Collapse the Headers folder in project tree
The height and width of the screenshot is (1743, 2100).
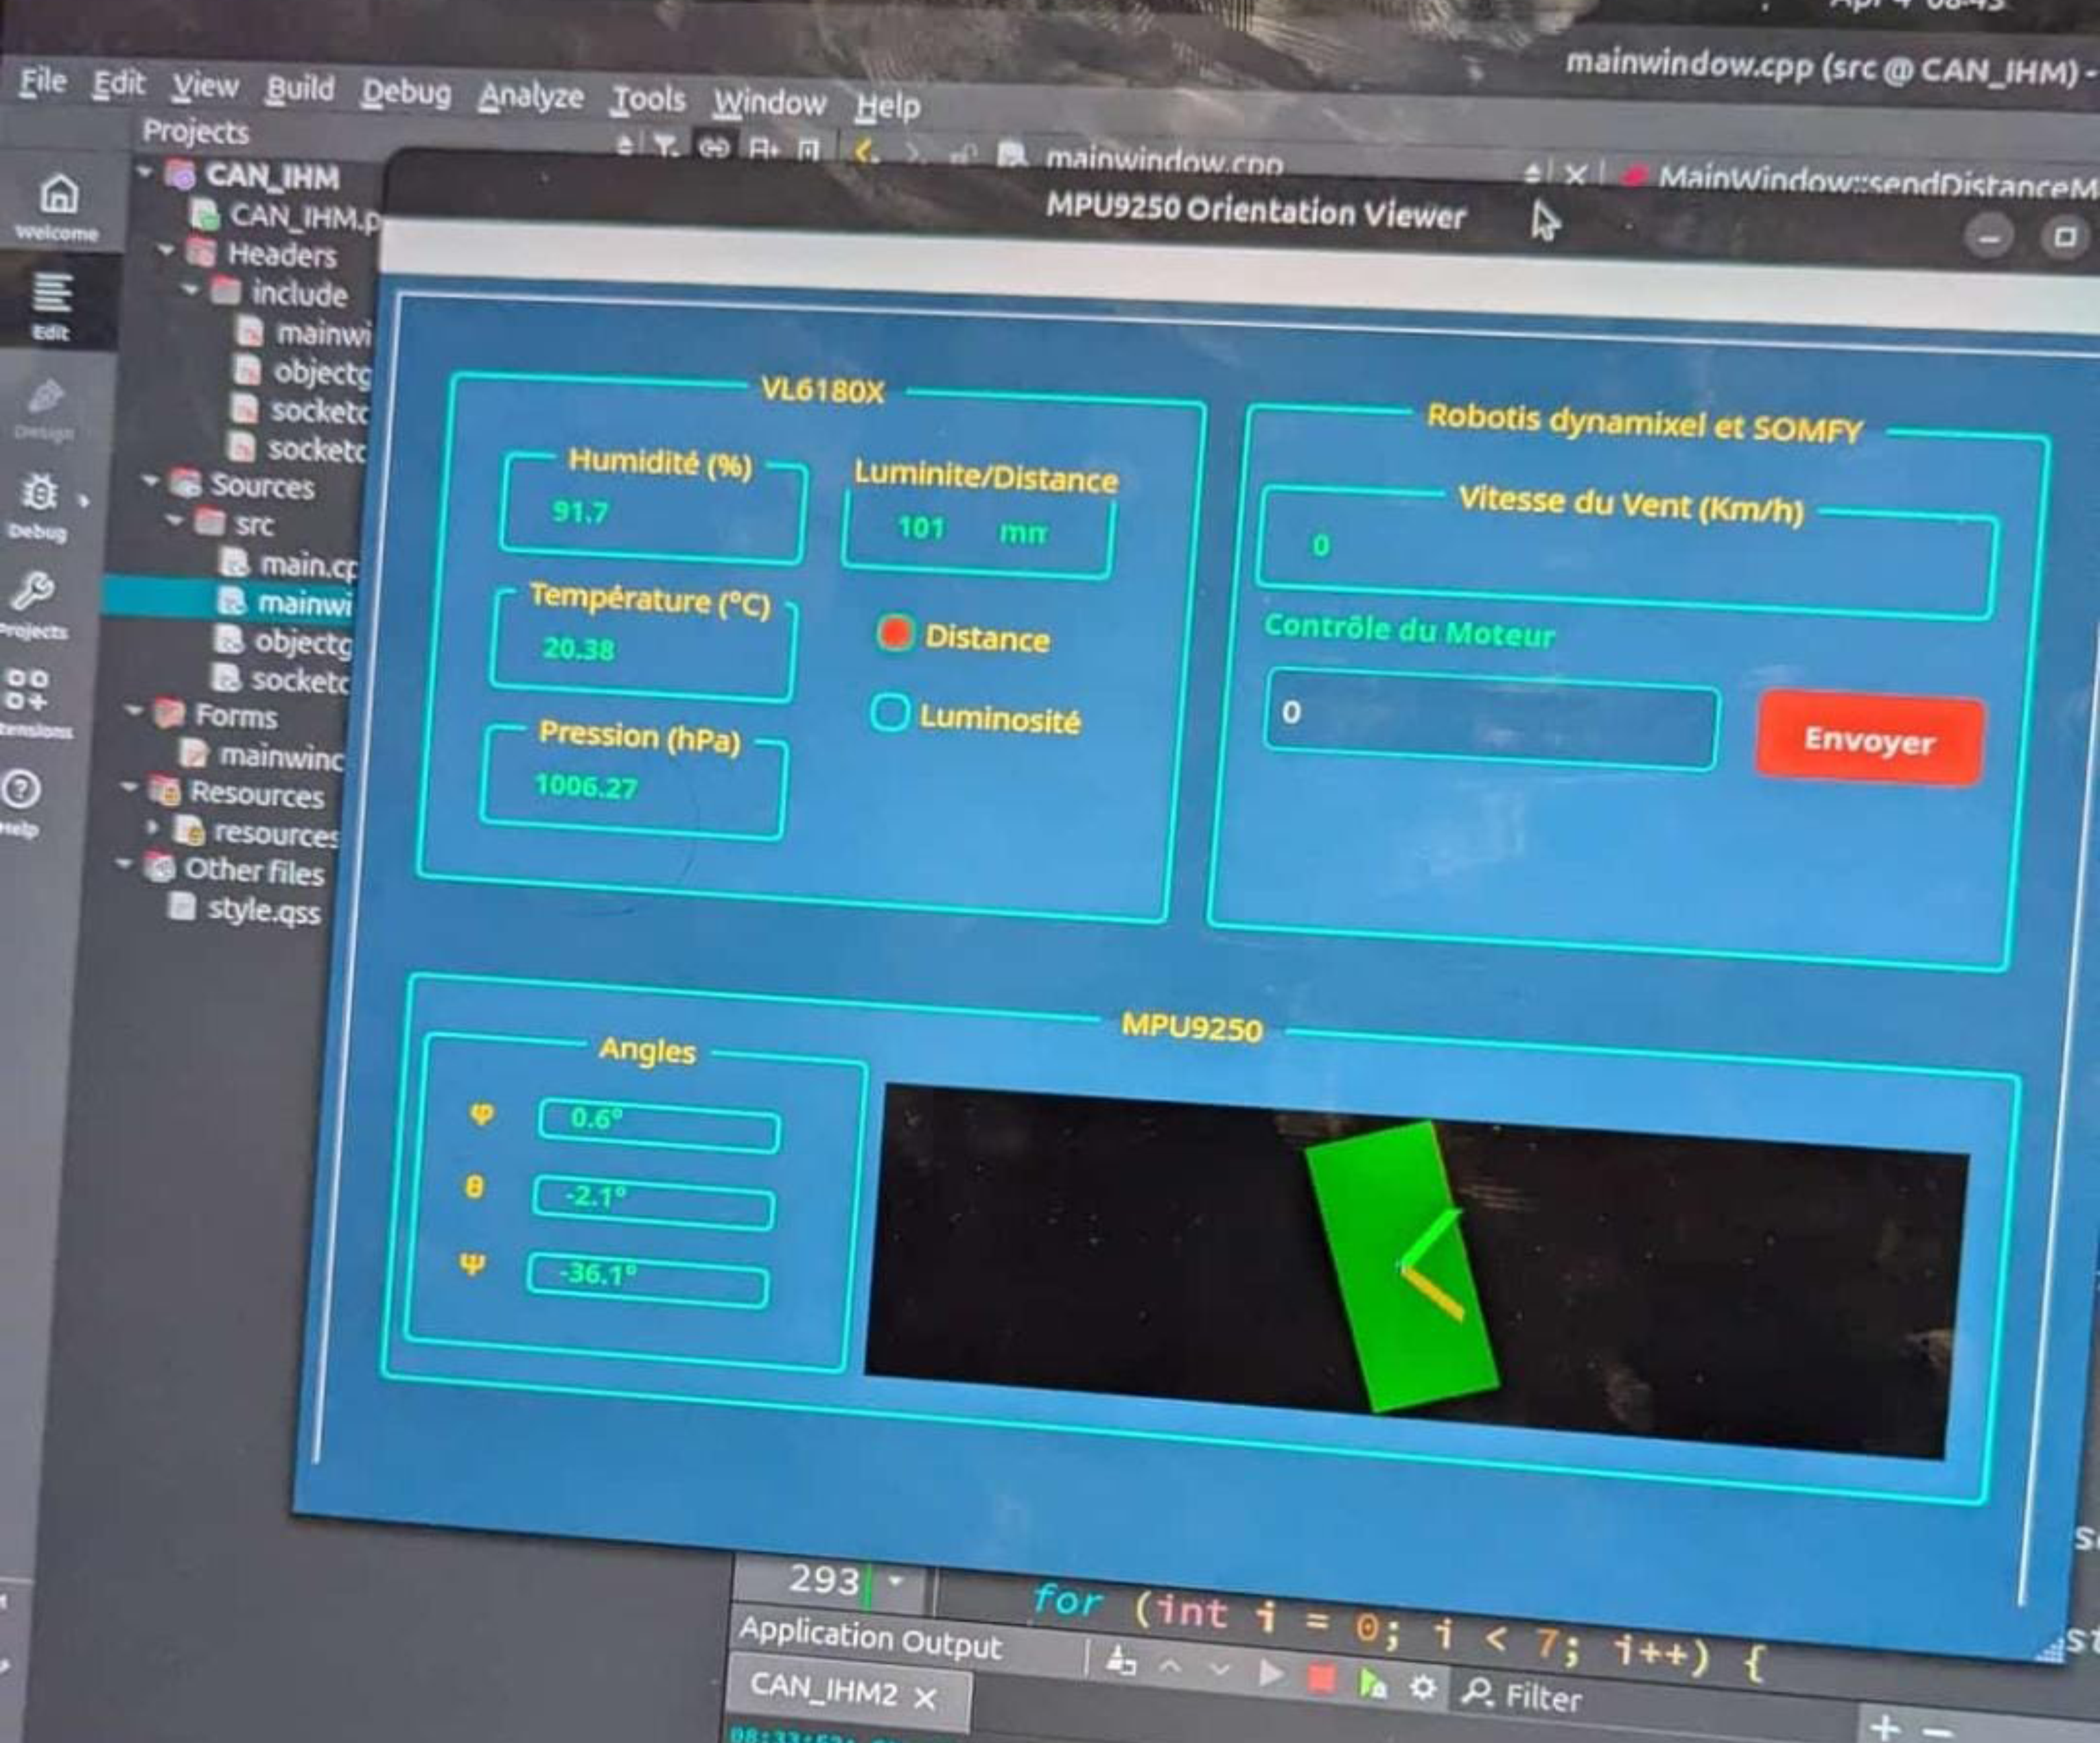pos(166,249)
